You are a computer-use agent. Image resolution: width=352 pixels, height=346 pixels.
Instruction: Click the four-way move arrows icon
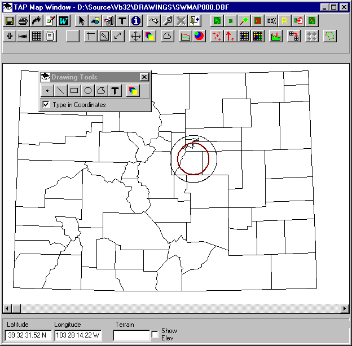point(136,36)
